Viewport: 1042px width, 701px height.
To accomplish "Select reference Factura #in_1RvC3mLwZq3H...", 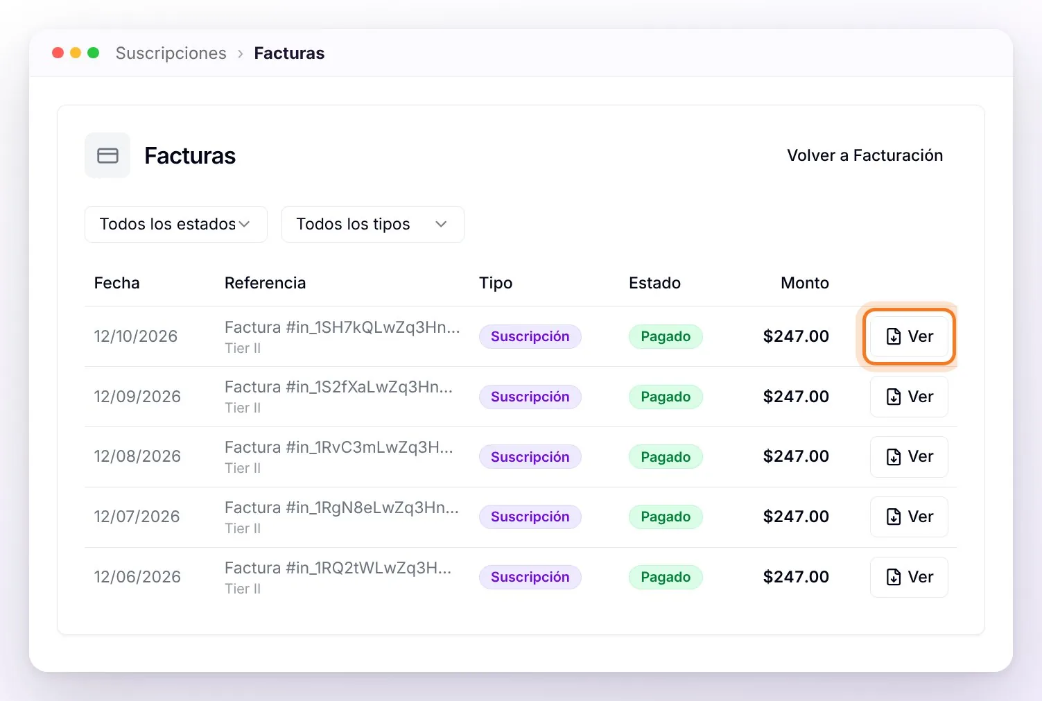I will pos(338,447).
